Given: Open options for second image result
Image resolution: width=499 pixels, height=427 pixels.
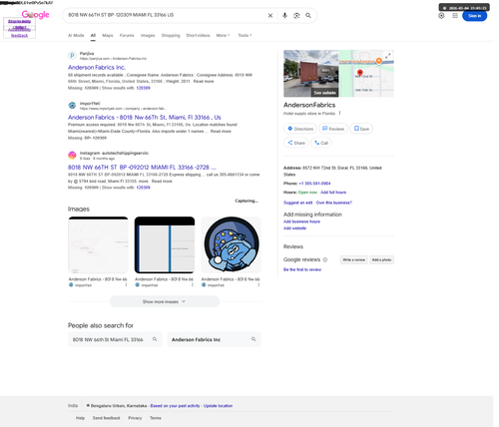Looking at the screenshot, I should click(x=193, y=285).
